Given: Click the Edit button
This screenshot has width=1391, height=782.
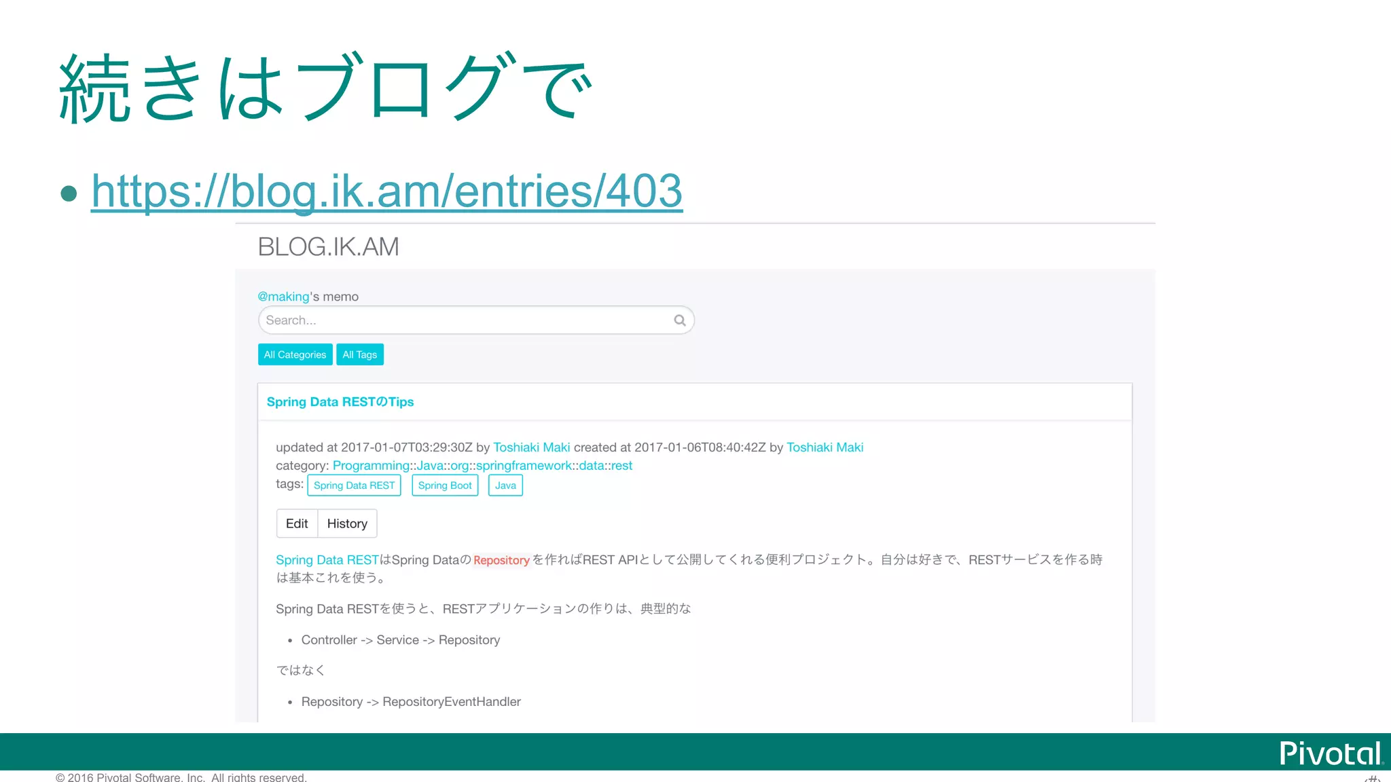Looking at the screenshot, I should 297,523.
